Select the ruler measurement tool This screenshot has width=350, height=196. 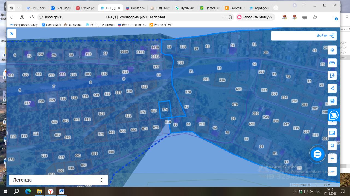[332, 63]
